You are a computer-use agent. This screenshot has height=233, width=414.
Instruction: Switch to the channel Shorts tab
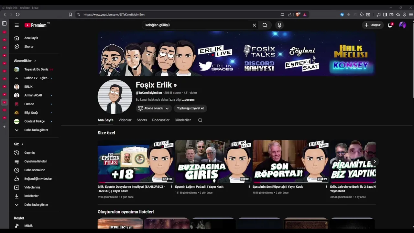pyautogui.click(x=142, y=120)
